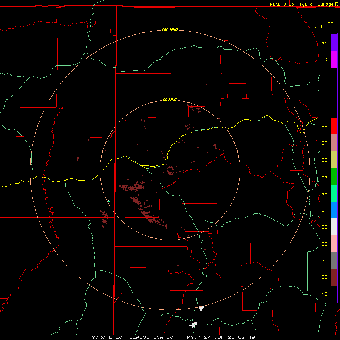Click the ND legend label
The width and height of the screenshot is (340, 340).
coord(324,294)
